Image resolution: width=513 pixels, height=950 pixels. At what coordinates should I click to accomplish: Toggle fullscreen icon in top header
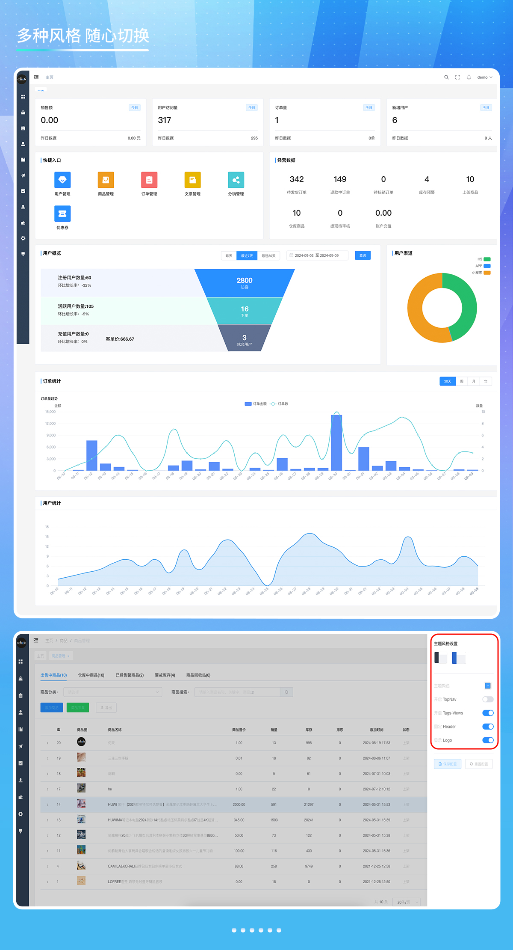457,77
